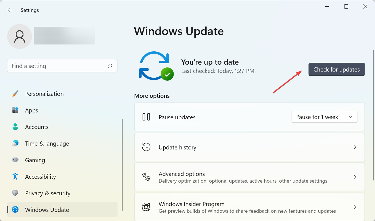Click the "You're up to date" heading
The height and width of the screenshot is (221, 375).
pyautogui.click(x=210, y=62)
